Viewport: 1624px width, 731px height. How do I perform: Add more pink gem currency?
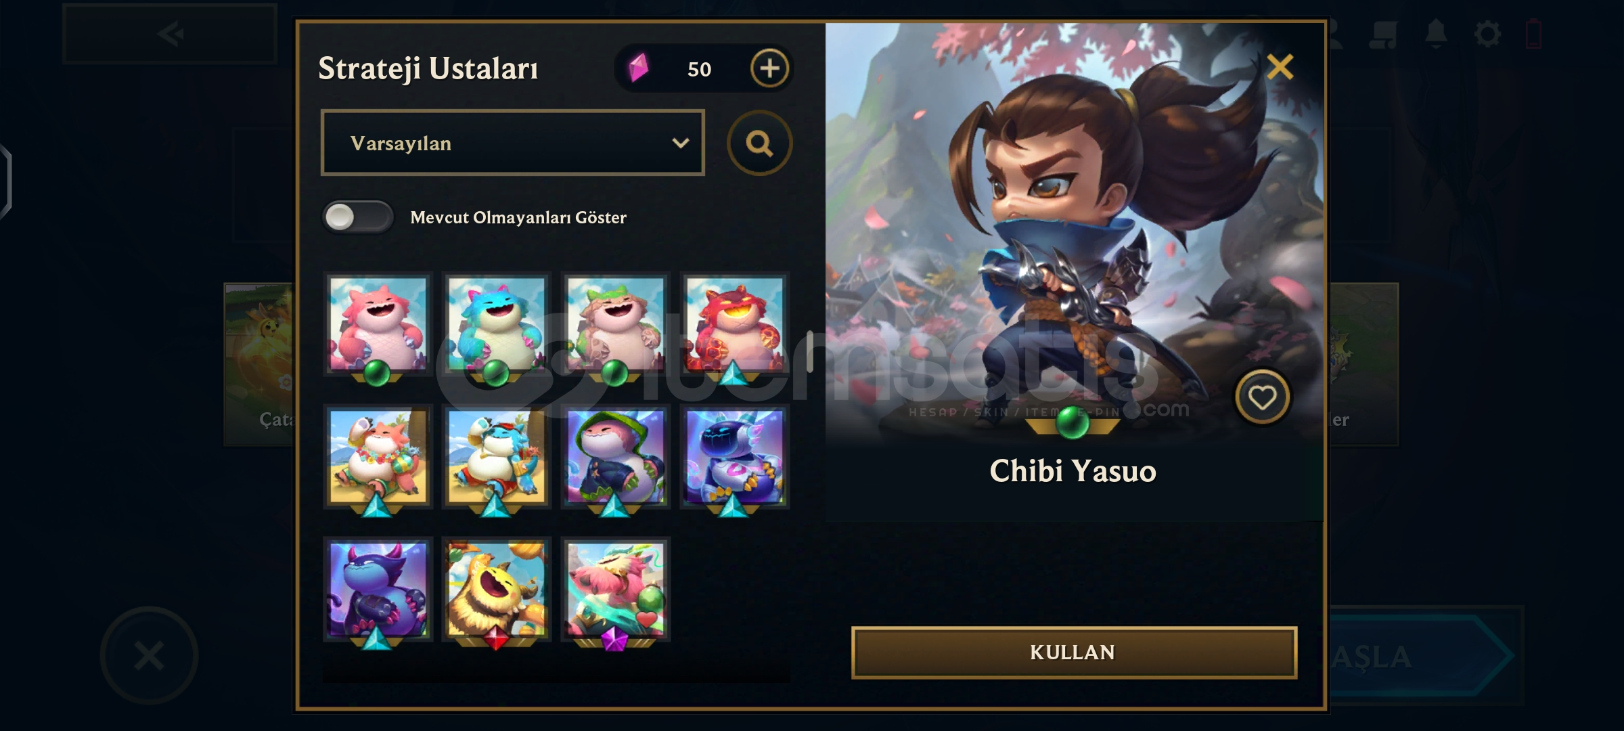click(x=769, y=68)
